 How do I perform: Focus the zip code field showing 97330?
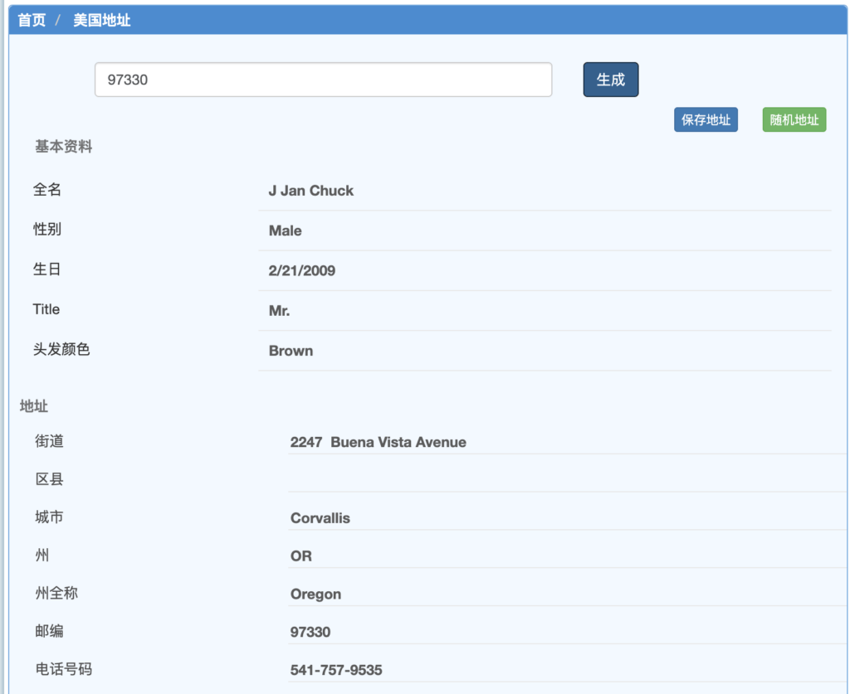click(323, 80)
